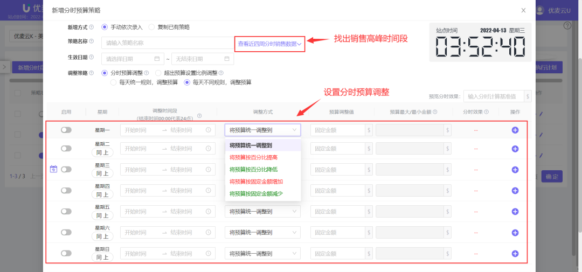Click the calendar icon left of the 星期三 row
The width and height of the screenshot is (582, 272).
(x=53, y=169)
